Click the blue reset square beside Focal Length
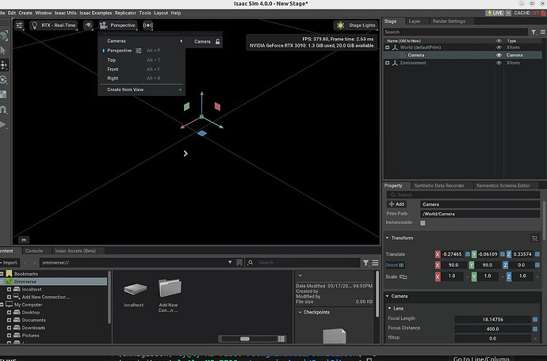Image resolution: width=547 pixels, height=361 pixels. [x=535, y=319]
